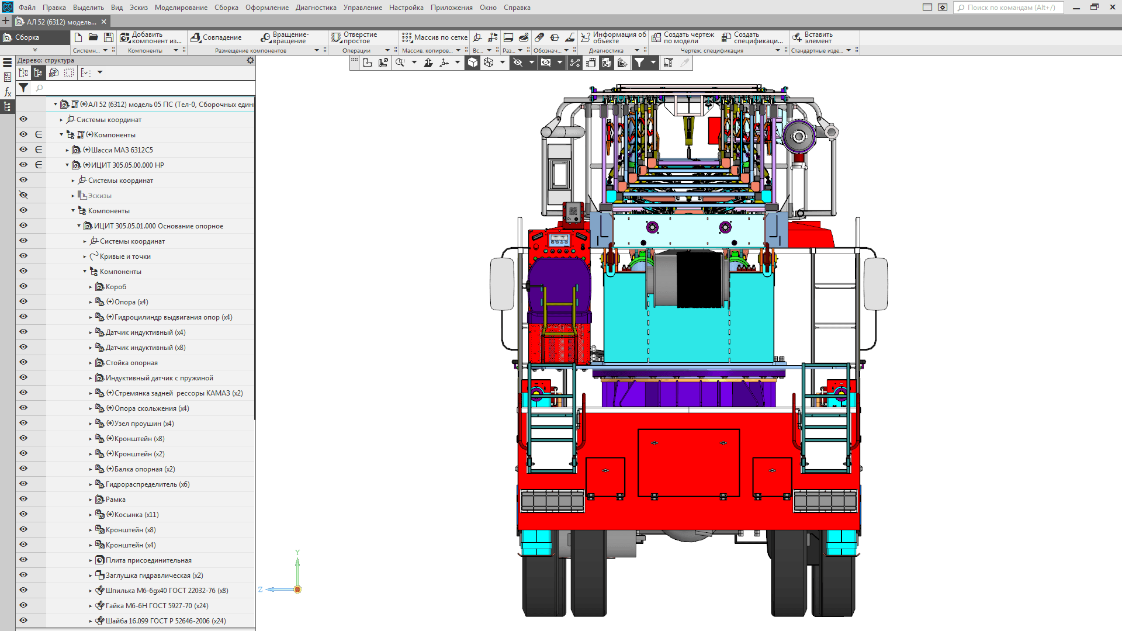
Task: Choose the Grid pattern array tool
Action: [x=407, y=37]
